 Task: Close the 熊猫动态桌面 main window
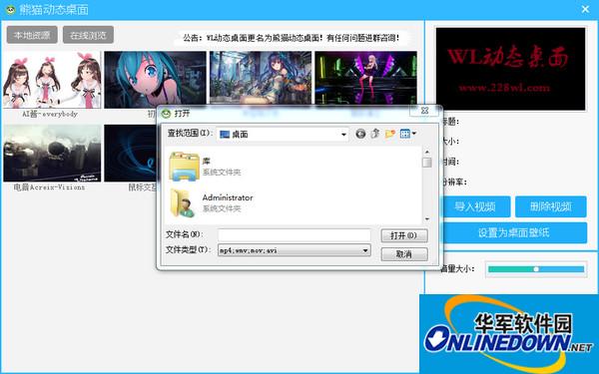(585, 9)
